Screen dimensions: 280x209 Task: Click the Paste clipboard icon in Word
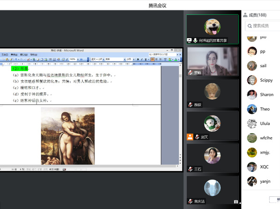coord(7,60)
